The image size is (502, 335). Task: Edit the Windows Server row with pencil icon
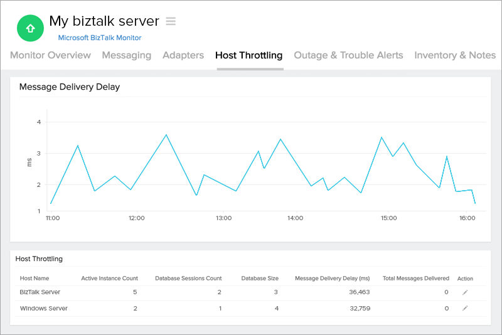pyautogui.click(x=465, y=308)
